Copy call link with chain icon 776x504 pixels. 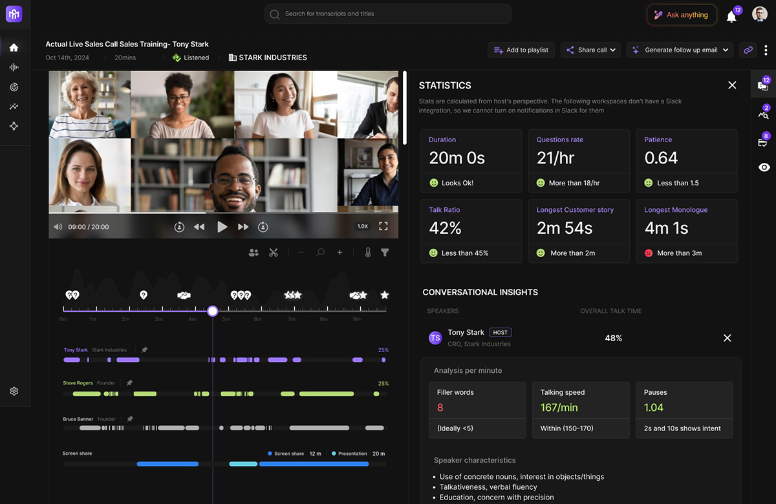click(x=748, y=50)
